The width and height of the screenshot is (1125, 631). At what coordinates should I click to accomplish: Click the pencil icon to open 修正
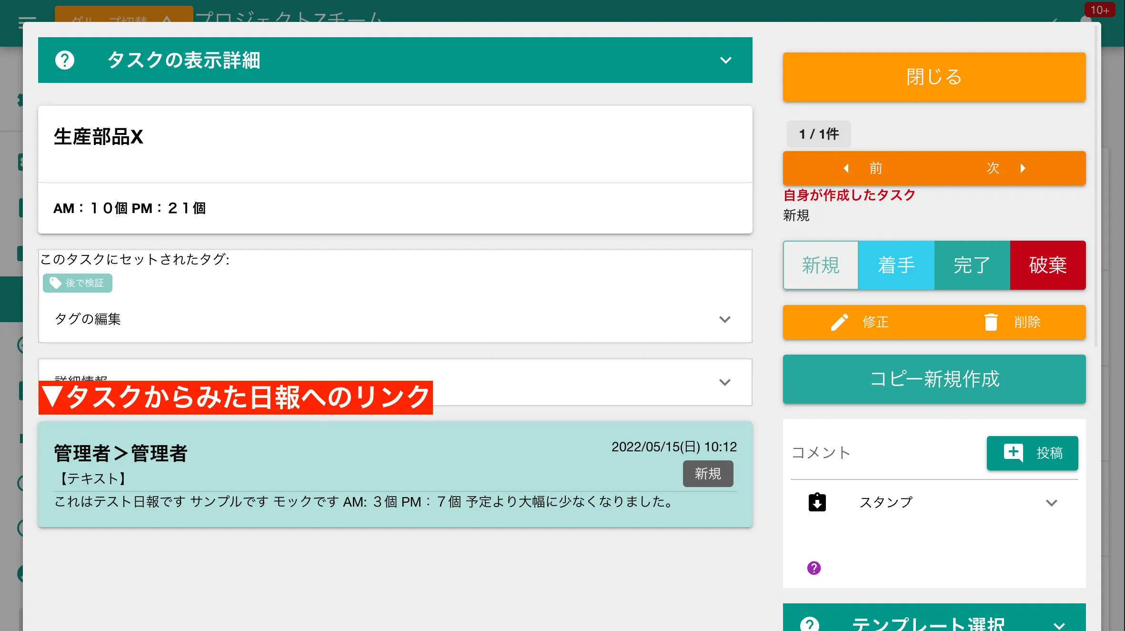[x=840, y=322]
